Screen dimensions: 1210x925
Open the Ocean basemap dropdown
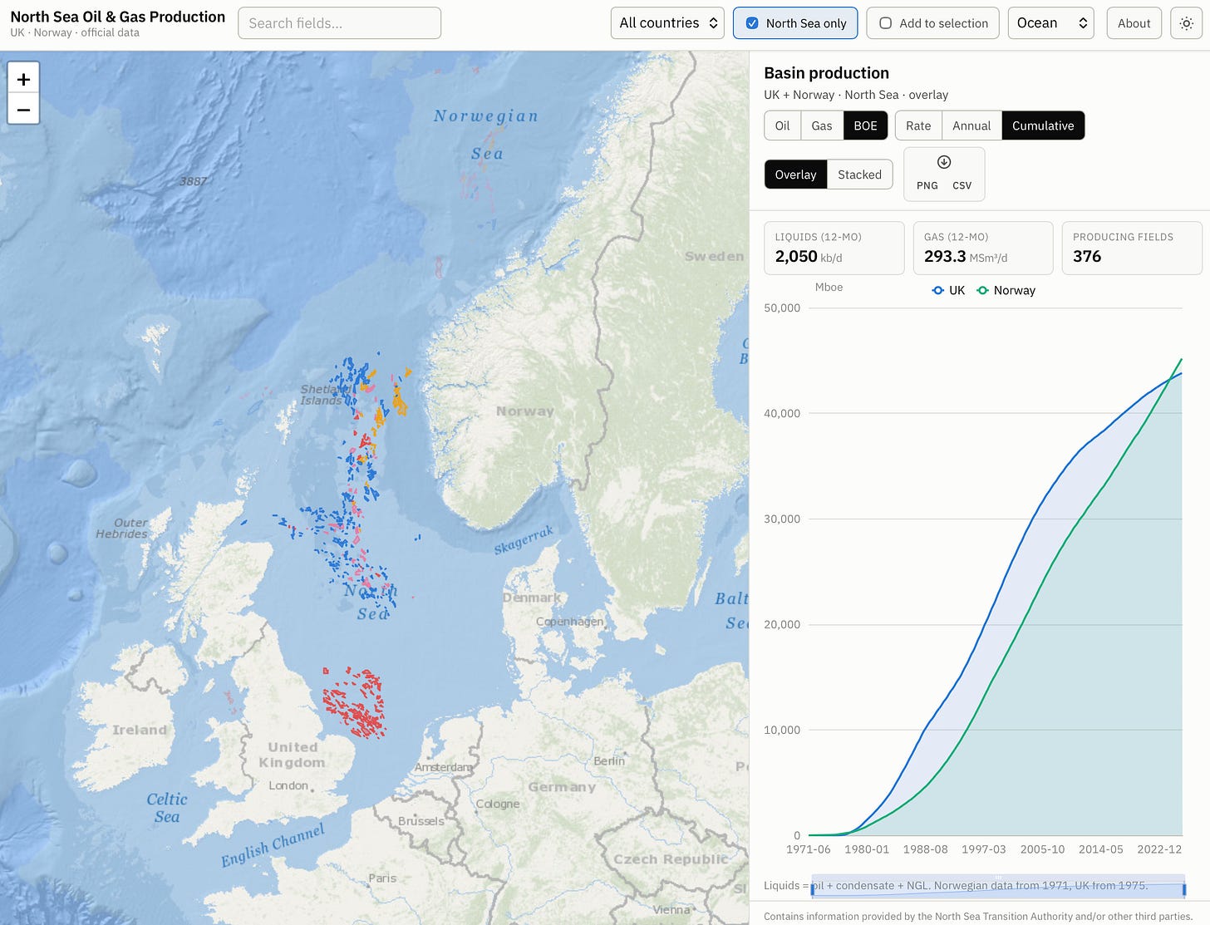1050,23
